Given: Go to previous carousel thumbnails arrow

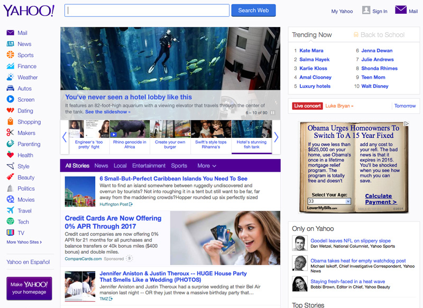Looking at the screenshot, I should point(64,137).
